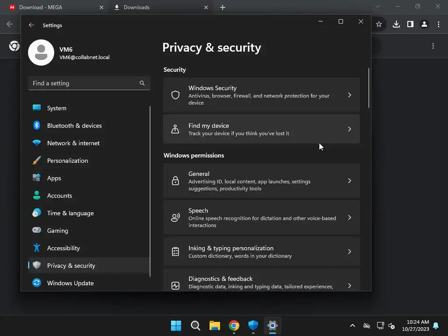Open clock and date in taskbar
This screenshot has height=336, width=448.
pyautogui.click(x=416, y=325)
